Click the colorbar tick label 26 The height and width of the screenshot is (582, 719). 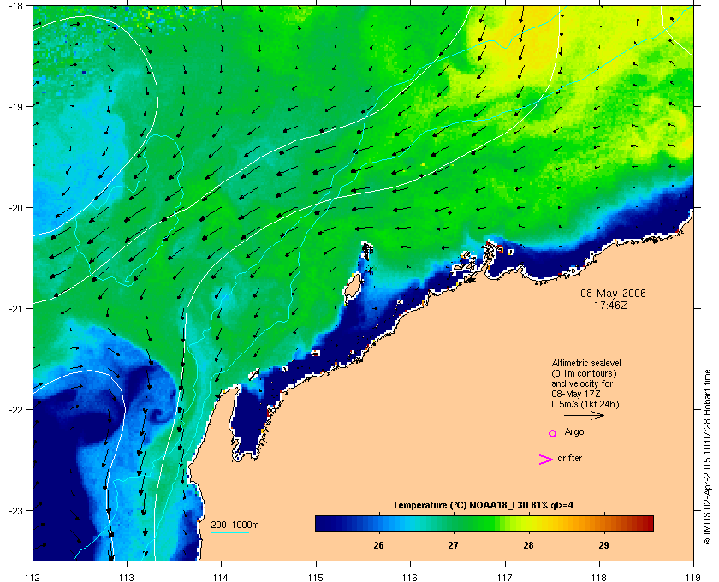click(378, 545)
